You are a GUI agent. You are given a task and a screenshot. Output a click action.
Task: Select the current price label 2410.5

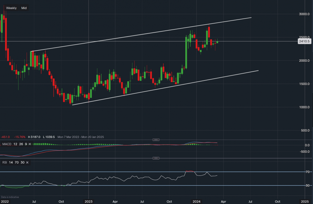(x=304, y=41)
